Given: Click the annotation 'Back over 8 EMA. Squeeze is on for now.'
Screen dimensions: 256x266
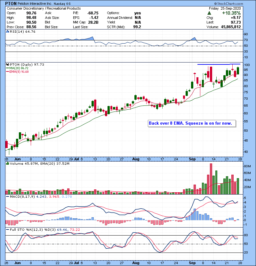Looking at the screenshot, I should coord(190,123).
